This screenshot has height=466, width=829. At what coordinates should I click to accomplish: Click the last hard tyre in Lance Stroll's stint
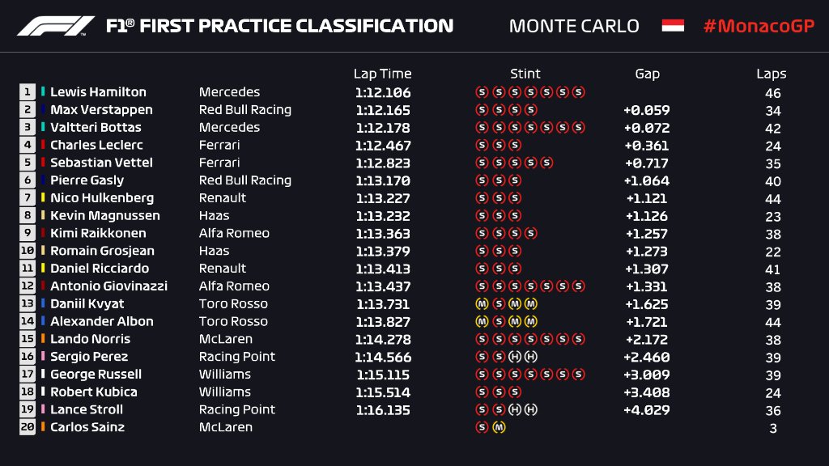coord(530,409)
